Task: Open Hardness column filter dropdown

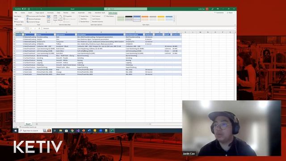Action: click(181, 34)
